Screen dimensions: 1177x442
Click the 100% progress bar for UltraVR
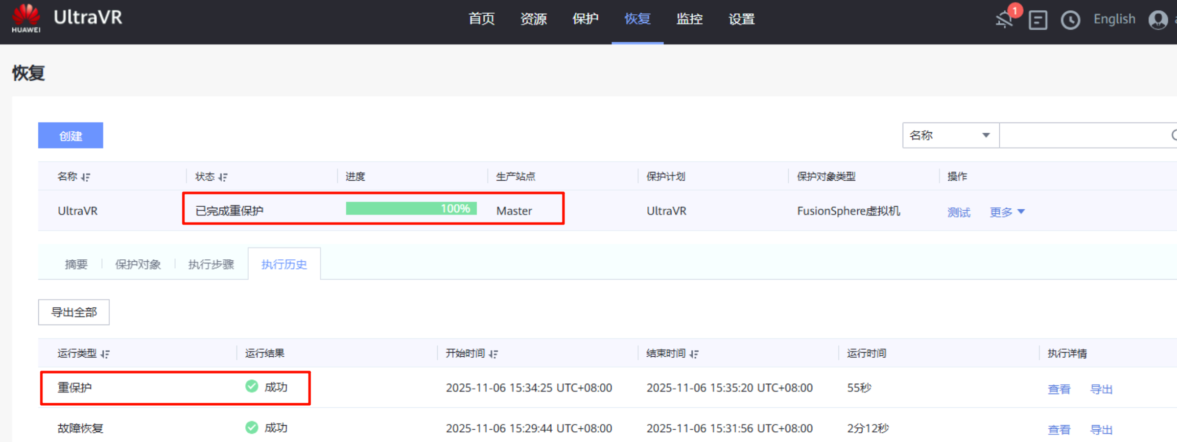pos(411,209)
